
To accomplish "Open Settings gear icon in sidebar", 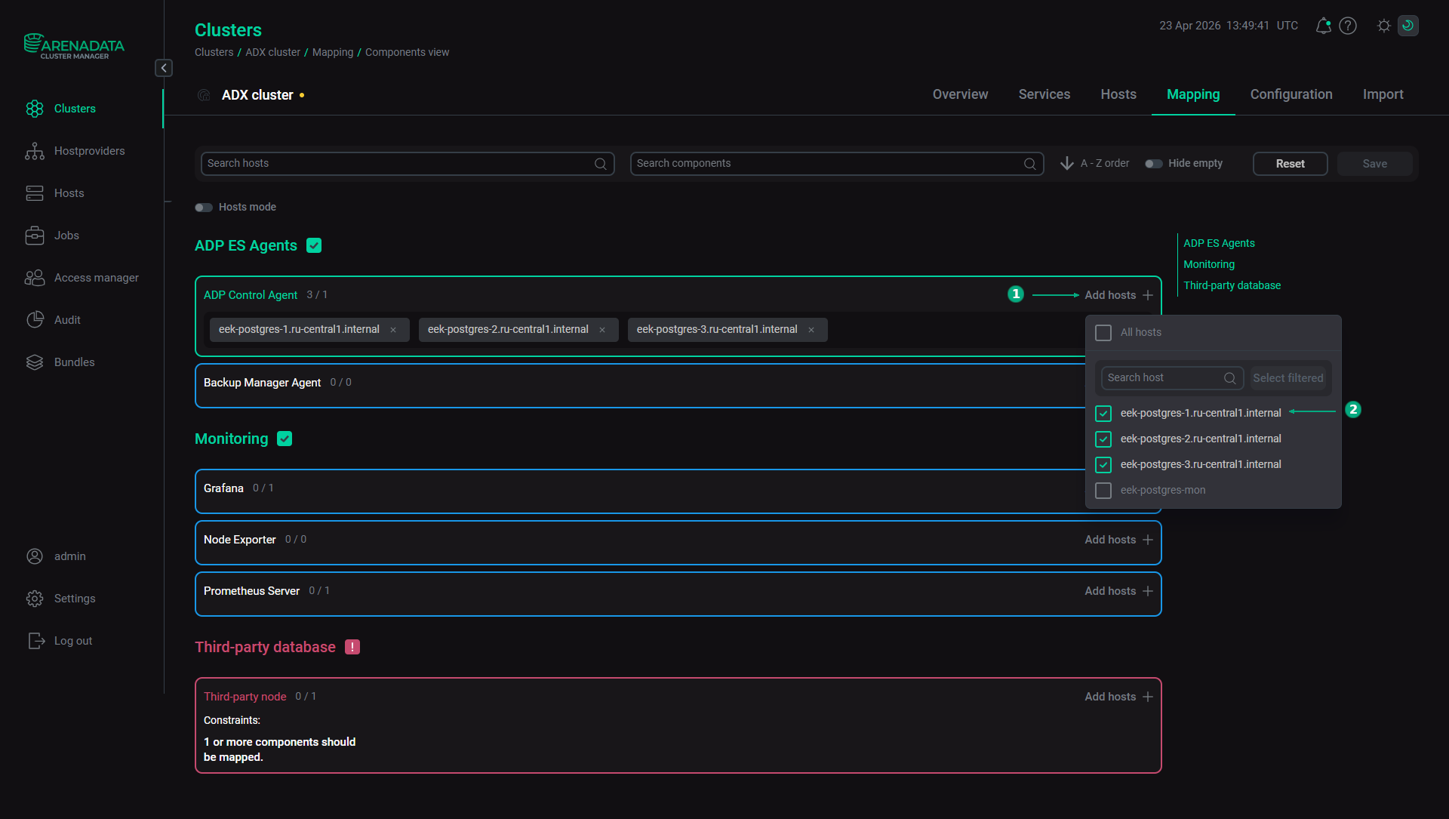I will tap(35, 599).
